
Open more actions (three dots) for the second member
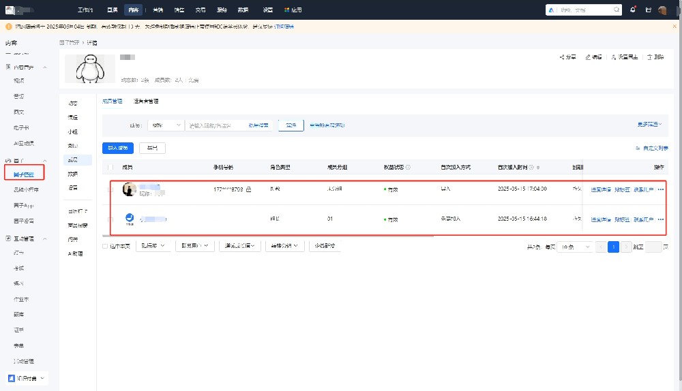pyautogui.click(x=661, y=219)
